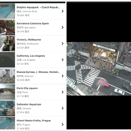This screenshot has width=131, height=131.
Task: Select the swimming pool thumbnail for Delphin Aquapark
Action: [x=7, y=11]
